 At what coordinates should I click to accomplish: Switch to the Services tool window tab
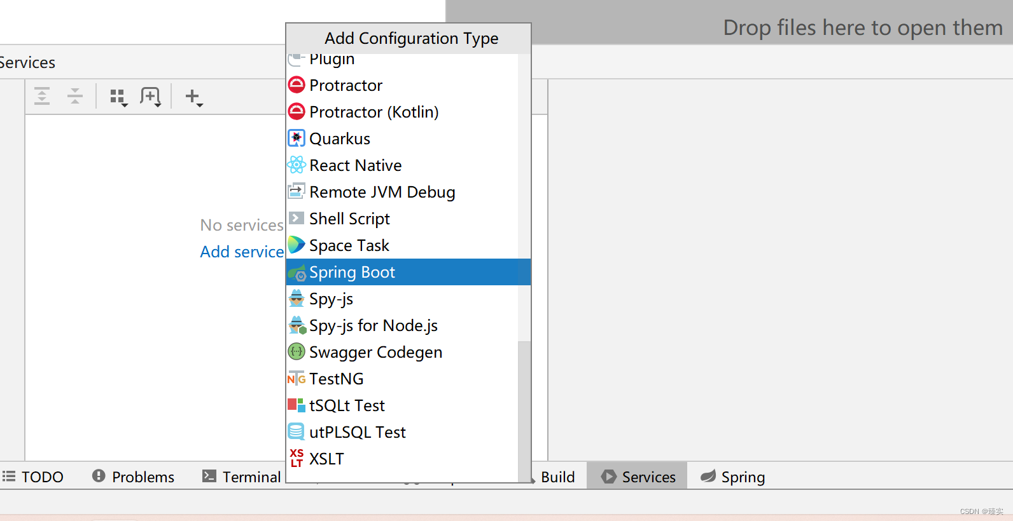tap(638, 476)
